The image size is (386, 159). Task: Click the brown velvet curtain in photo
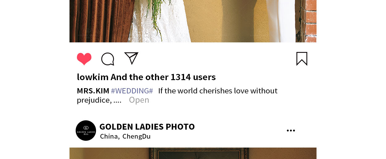tap(101, 21)
